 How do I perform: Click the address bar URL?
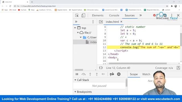pos(38,6)
